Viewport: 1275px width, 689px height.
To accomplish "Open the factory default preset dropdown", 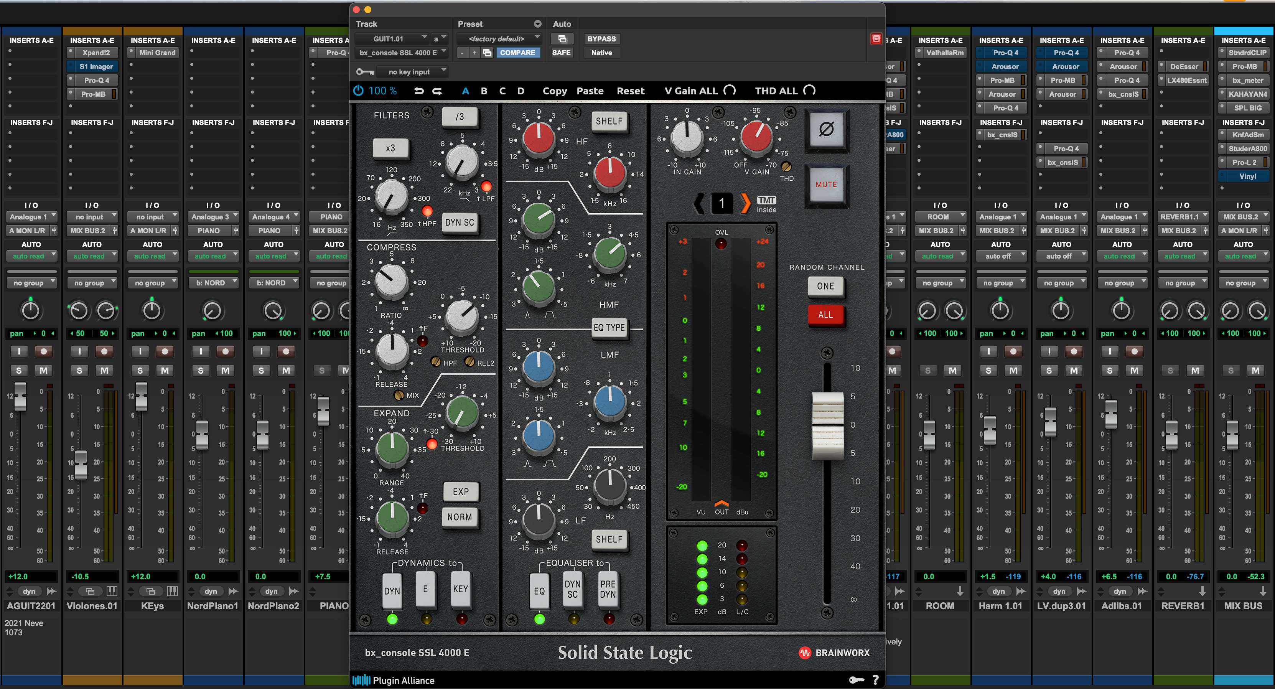I will coord(499,39).
